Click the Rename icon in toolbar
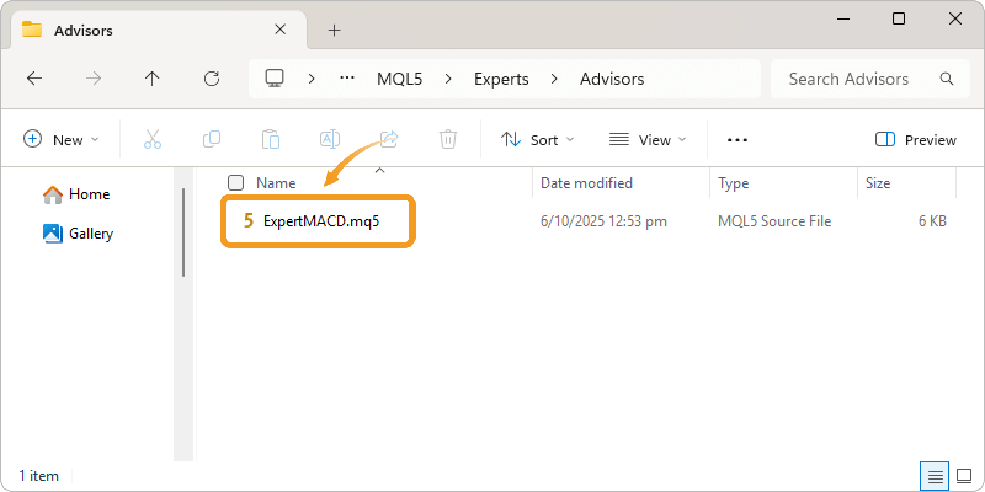 329,140
